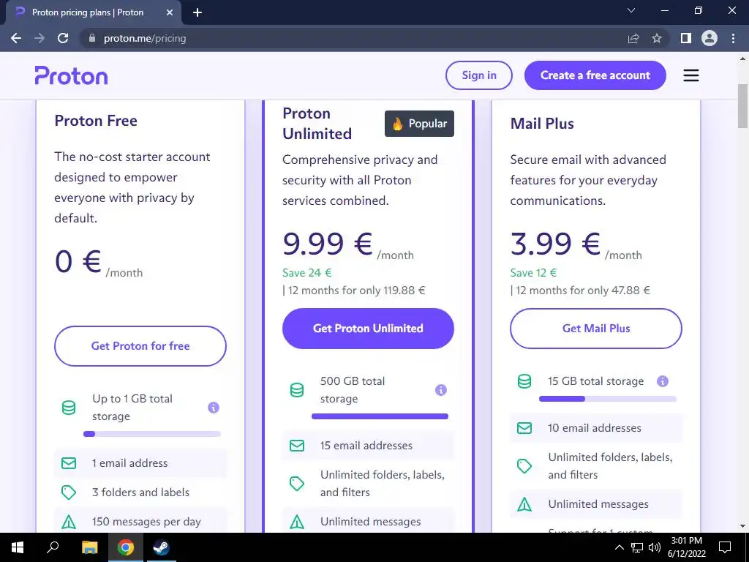Click scrollbar down arrow
This screenshot has width=749, height=562.
pyautogui.click(x=742, y=526)
